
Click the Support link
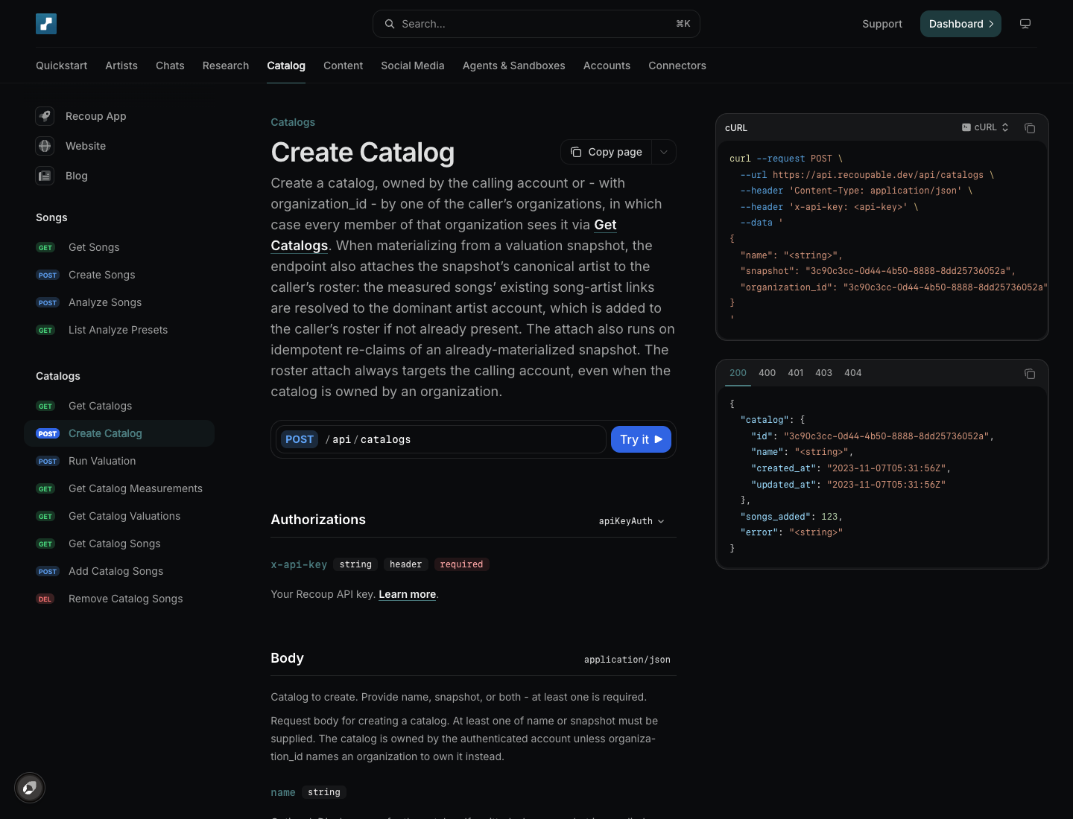882,24
